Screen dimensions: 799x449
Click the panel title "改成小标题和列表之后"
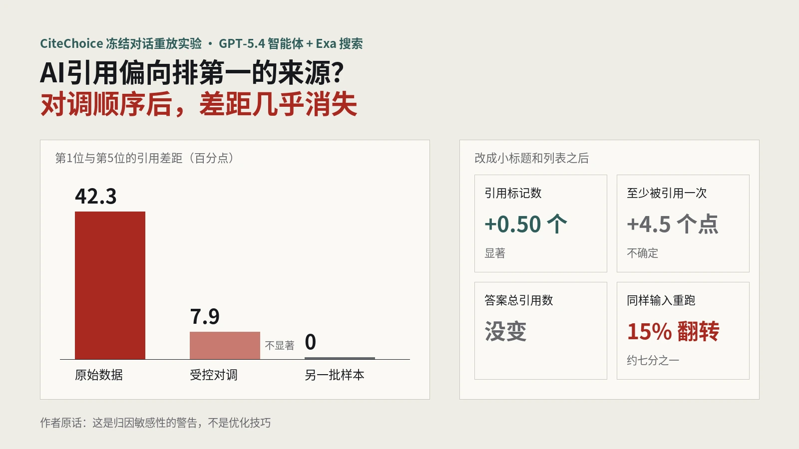pyautogui.click(x=532, y=158)
